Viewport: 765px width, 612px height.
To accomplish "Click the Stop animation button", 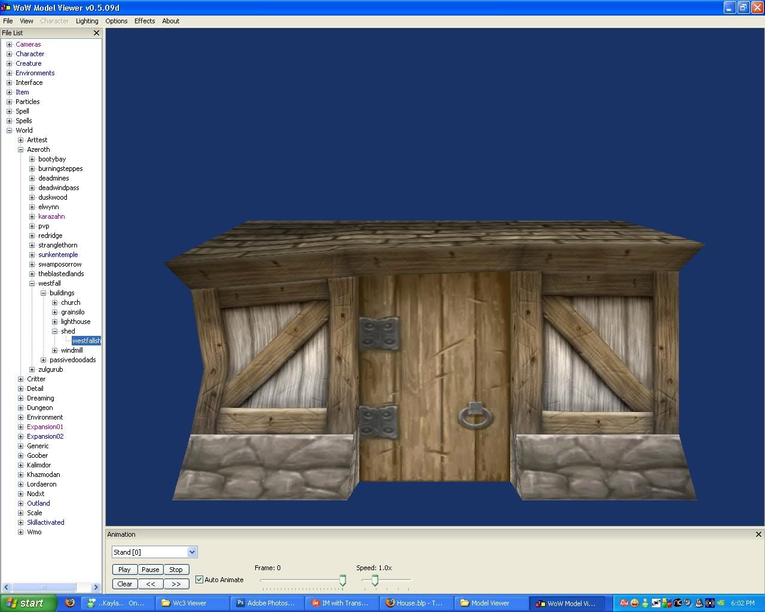I will (176, 570).
